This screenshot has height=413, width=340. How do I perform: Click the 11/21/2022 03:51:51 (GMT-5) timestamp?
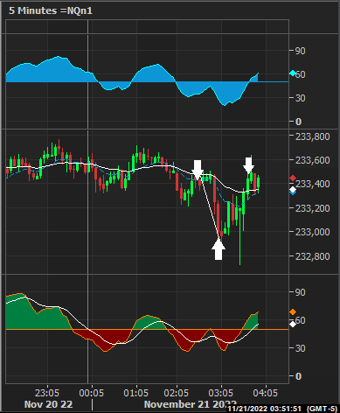(x=282, y=409)
